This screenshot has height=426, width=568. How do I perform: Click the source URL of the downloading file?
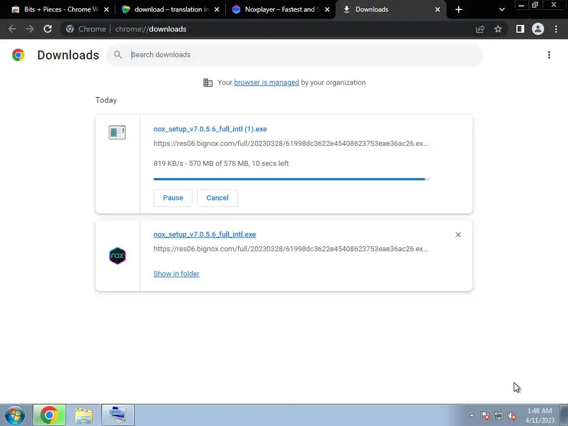click(x=291, y=144)
